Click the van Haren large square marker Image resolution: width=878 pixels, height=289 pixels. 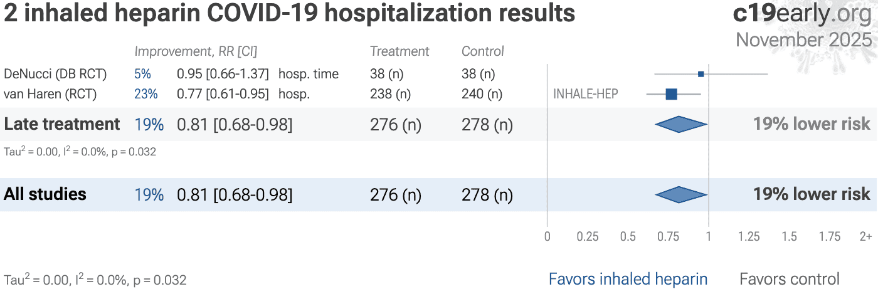point(671,94)
